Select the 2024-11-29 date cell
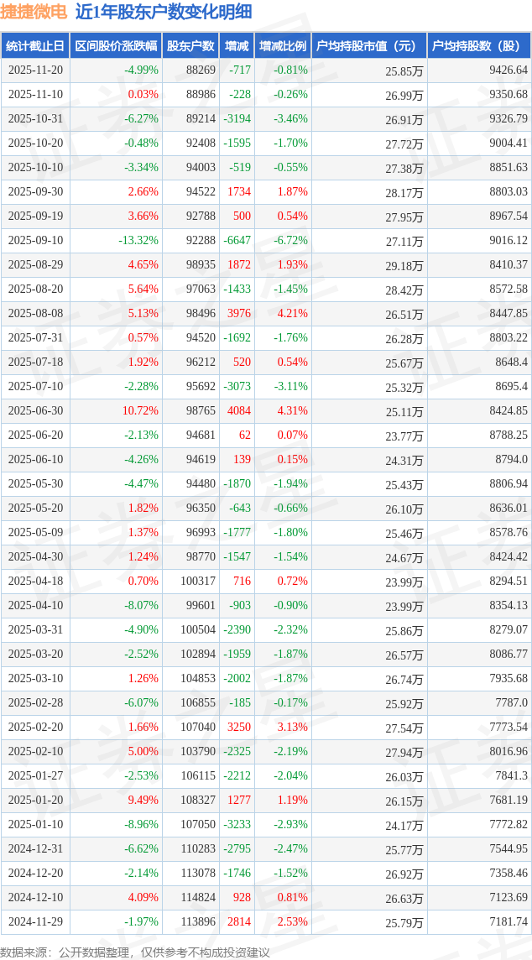The width and height of the screenshot is (532, 960). [x=36, y=921]
